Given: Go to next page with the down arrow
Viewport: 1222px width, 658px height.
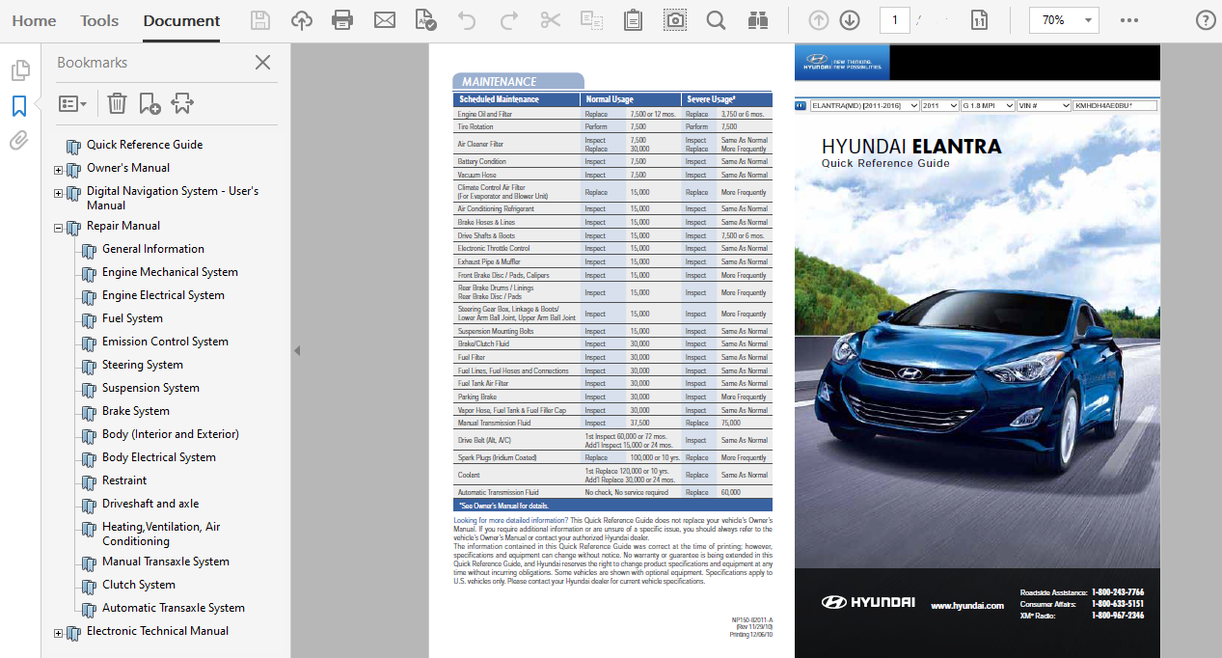Looking at the screenshot, I should (x=849, y=20).
